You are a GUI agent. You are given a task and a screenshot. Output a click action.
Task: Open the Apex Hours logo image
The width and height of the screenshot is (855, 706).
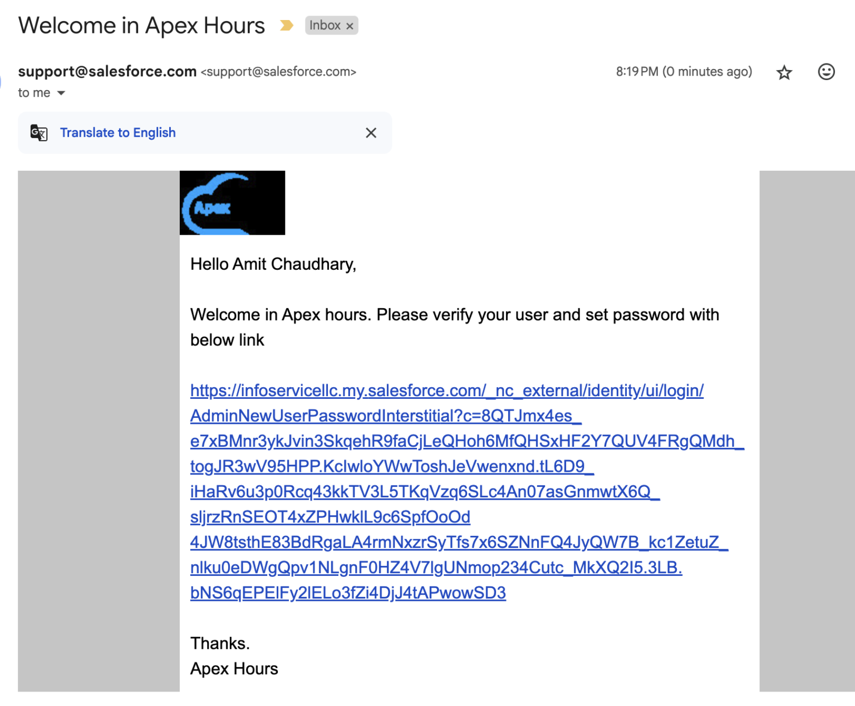coord(232,203)
